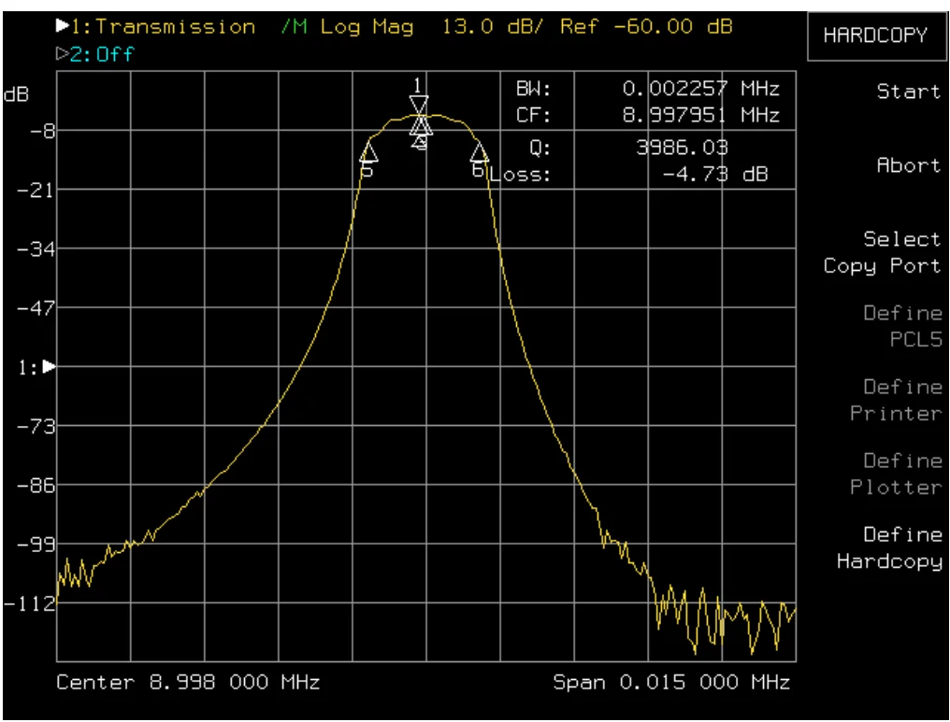The height and width of the screenshot is (722, 950).
Task: Click the marker 1 triangle at the peak
Action: click(419, 104)
